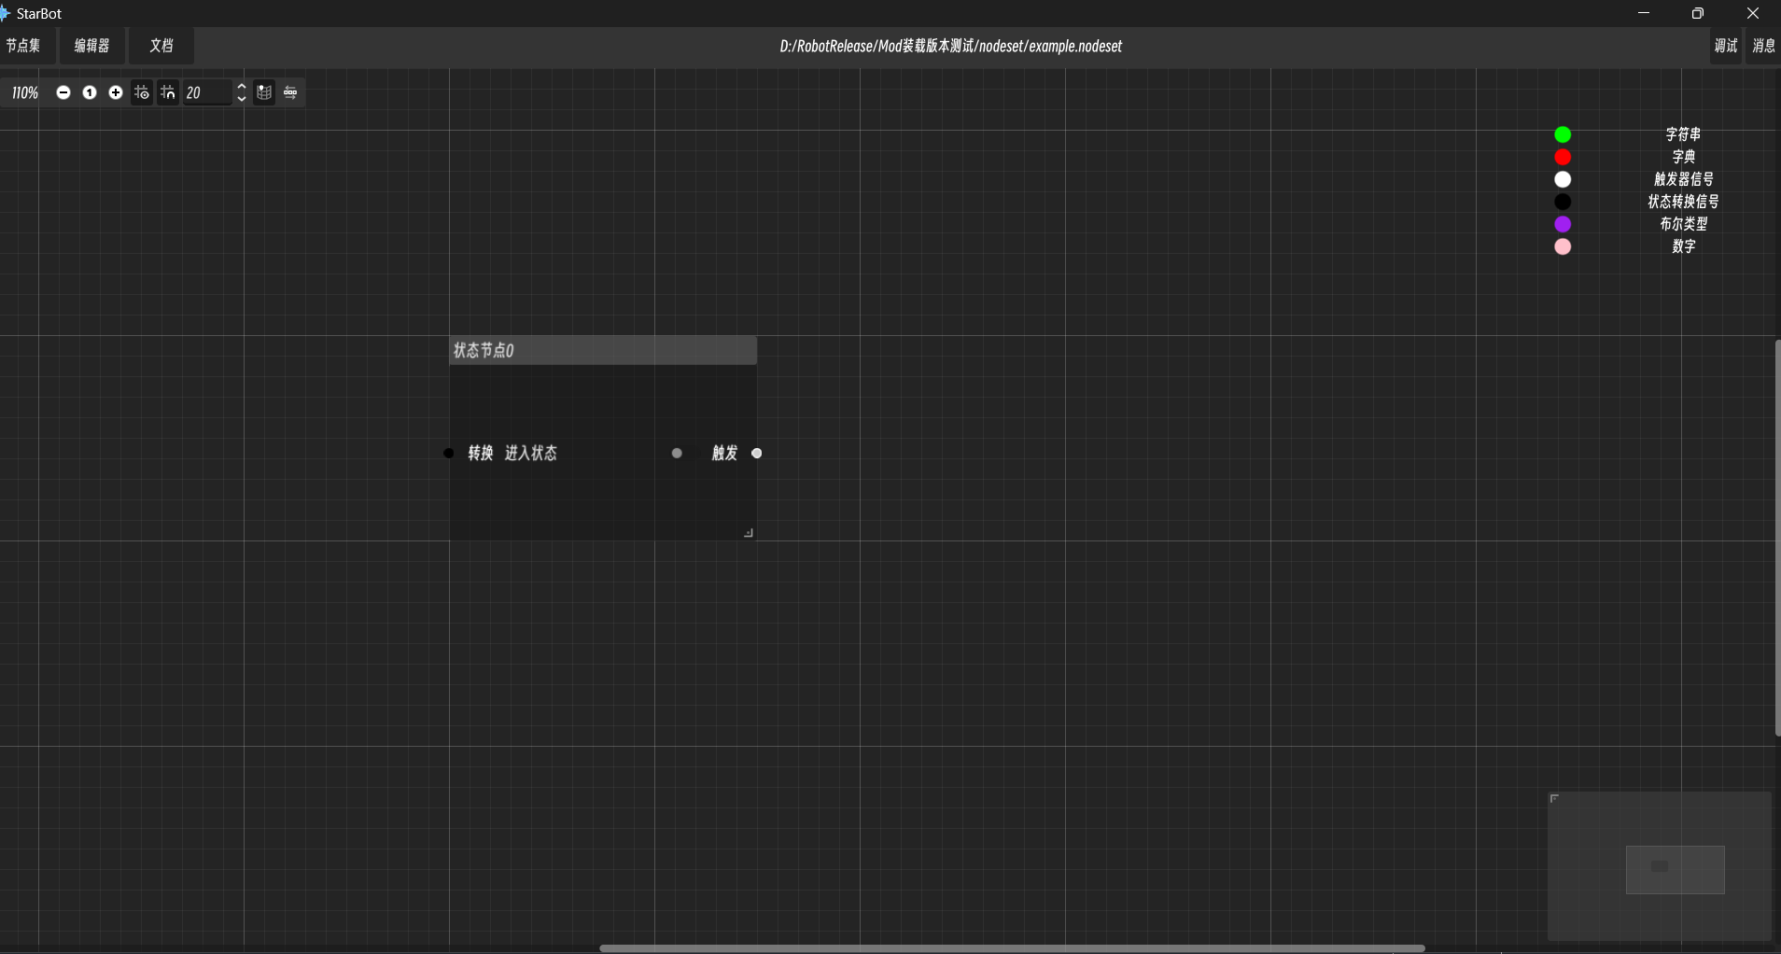The height and width of the screenshot is (954, 1781).
Task: Open the 调试 panel tab
Action: (1726, 46)
